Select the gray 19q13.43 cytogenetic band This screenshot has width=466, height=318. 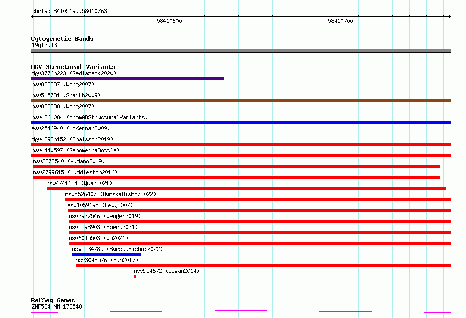tap(241, 51)
